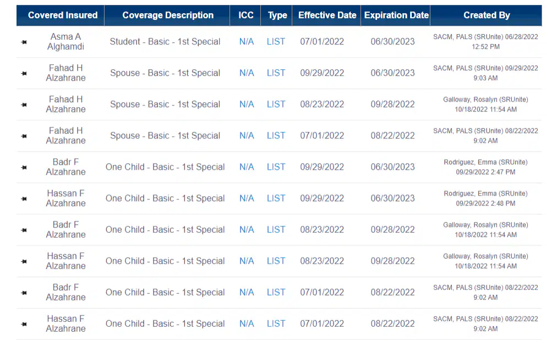Click pin icon for Hassan F row effective 08/23/2022
The width and height of the screenshot is (546, 340).
24,261
